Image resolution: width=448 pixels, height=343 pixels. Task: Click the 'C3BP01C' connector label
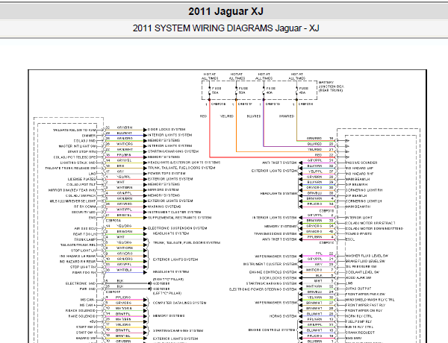(x=326, y=243)
